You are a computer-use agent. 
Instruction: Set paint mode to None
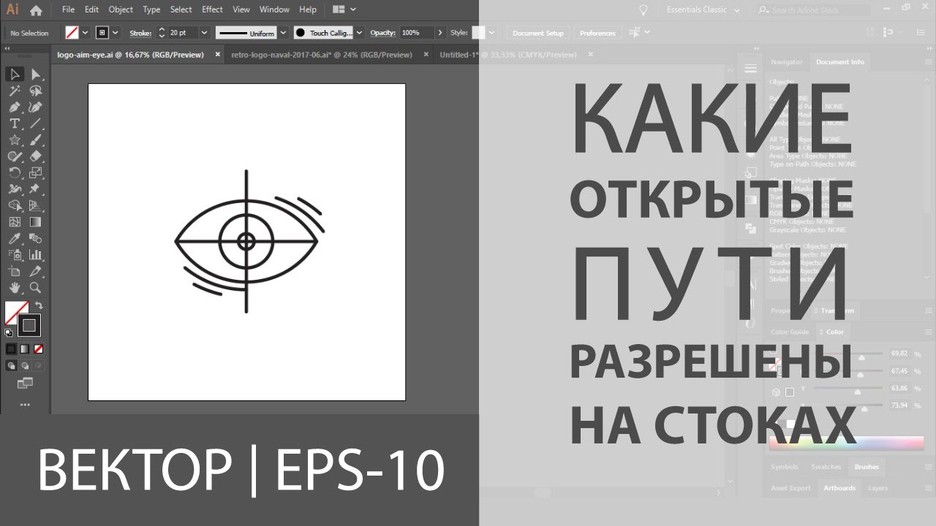tap(38, 348)
